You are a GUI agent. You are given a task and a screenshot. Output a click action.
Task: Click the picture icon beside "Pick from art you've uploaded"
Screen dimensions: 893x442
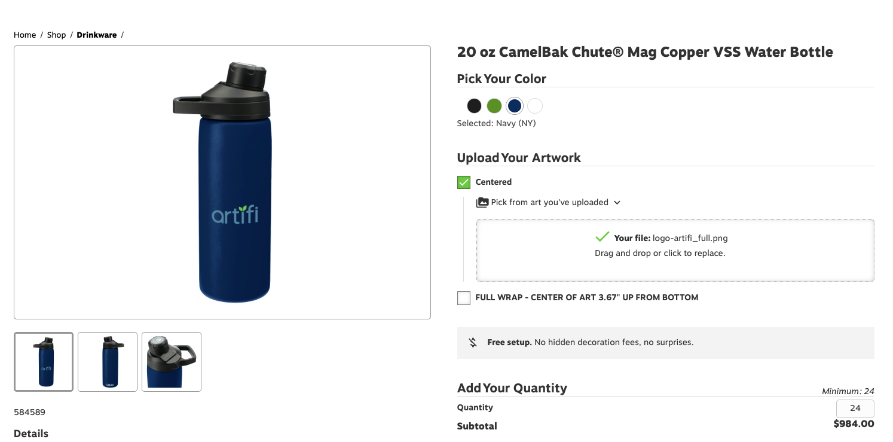[482, 202]
